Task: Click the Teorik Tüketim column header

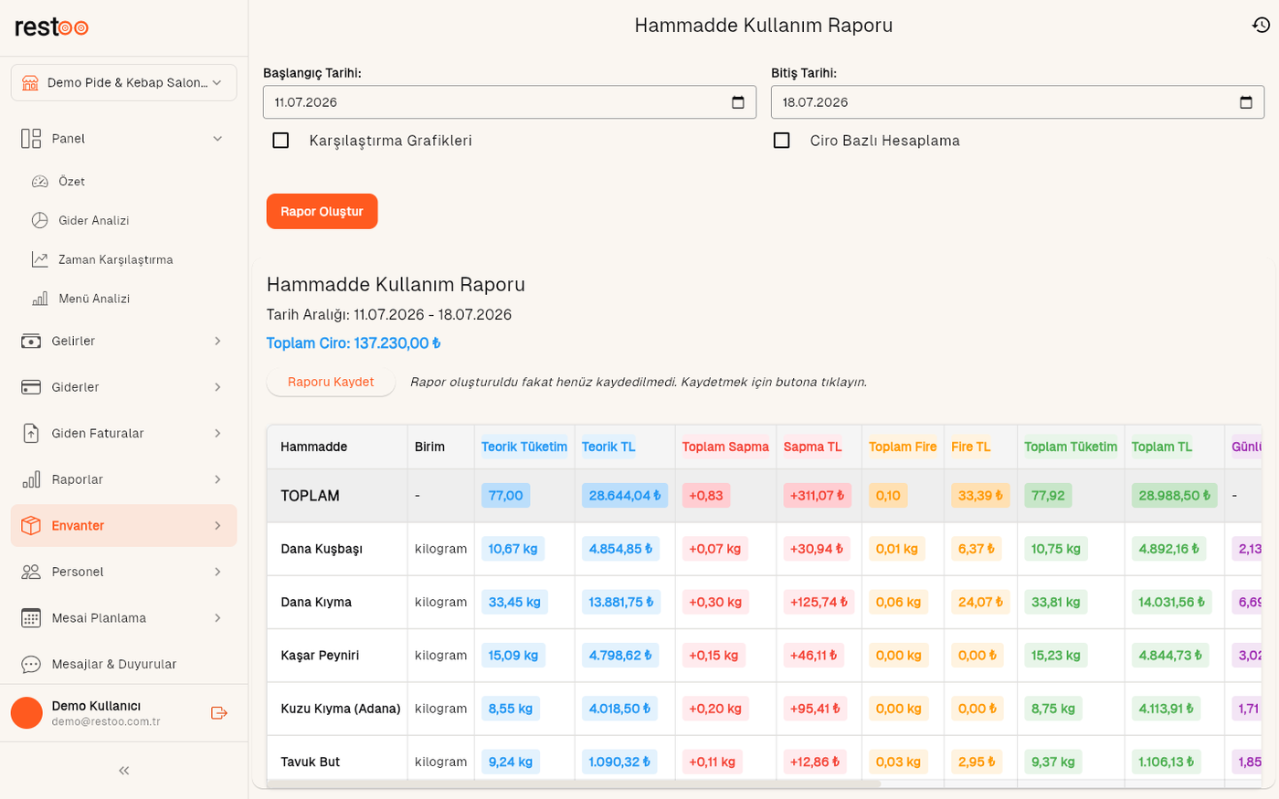Action: (524, 447)
